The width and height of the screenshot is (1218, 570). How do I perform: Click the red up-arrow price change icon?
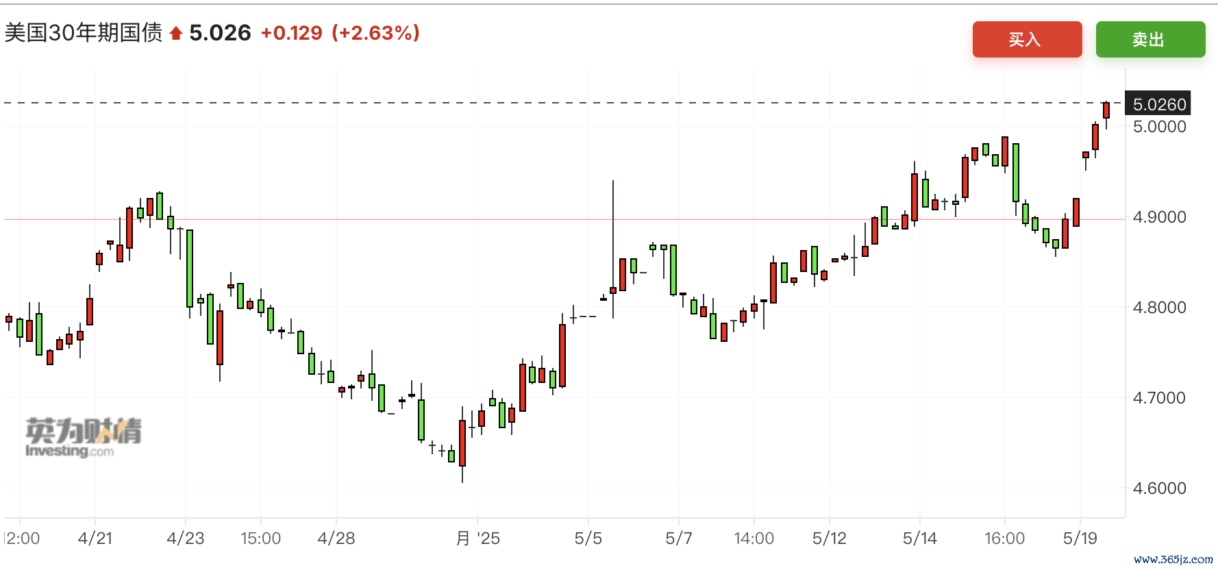176,34
